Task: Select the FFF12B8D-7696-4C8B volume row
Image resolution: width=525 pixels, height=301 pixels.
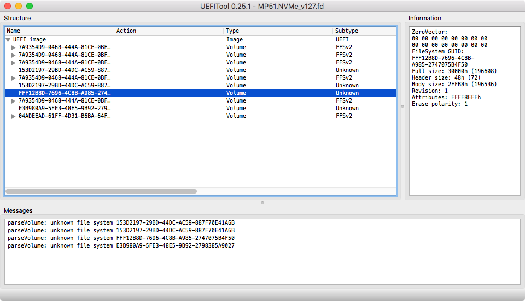Action: (x=200, y=93)
